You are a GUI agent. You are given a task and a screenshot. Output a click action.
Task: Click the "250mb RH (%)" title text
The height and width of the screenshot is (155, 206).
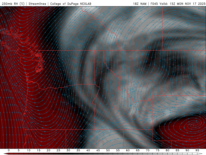13,4
